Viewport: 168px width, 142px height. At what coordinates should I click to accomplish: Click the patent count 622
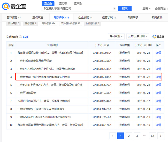pyautogui.click(x=25, y=37)
